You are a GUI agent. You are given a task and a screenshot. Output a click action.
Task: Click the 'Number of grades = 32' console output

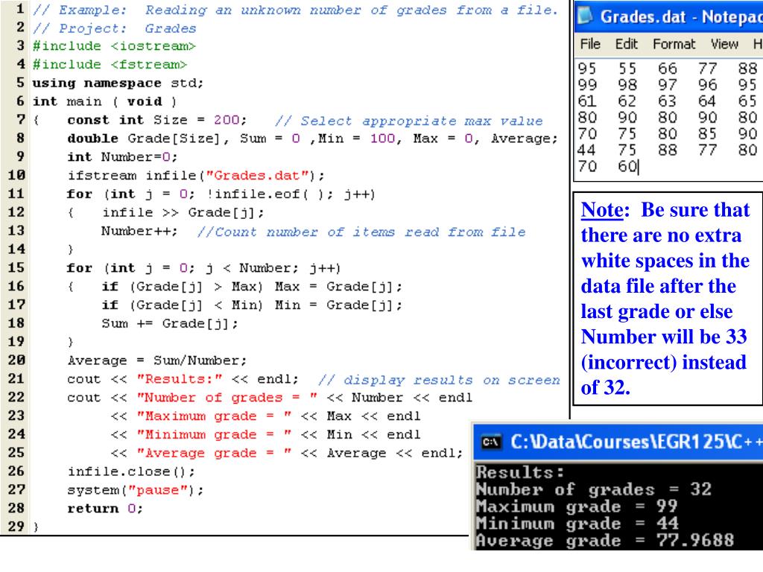pos(593,489)
